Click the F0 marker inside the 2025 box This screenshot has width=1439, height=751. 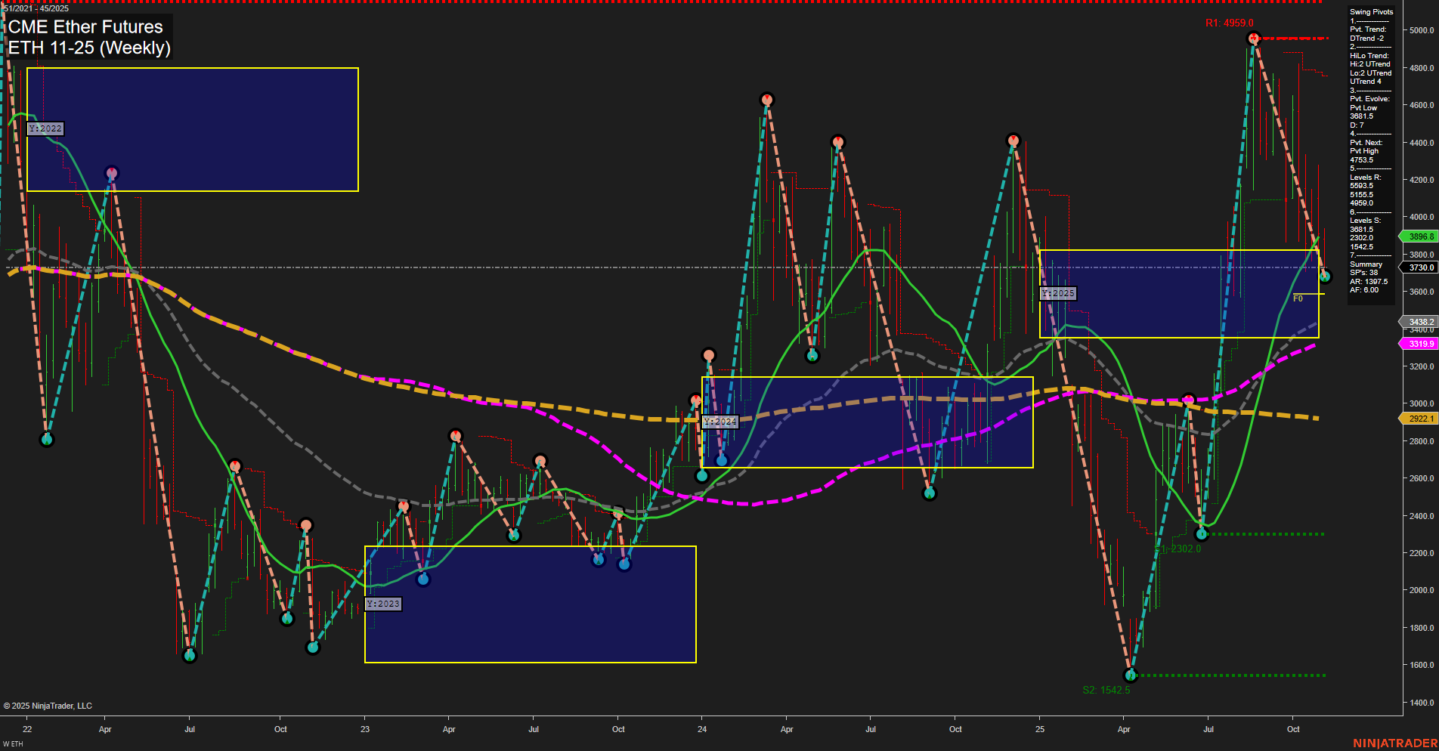tap(1298, 298)
